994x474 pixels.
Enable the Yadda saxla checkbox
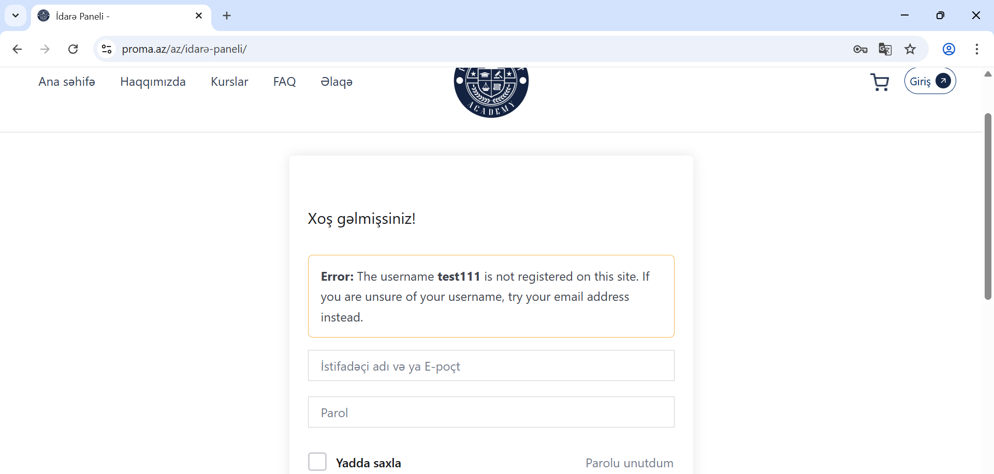tap(317, 462)
